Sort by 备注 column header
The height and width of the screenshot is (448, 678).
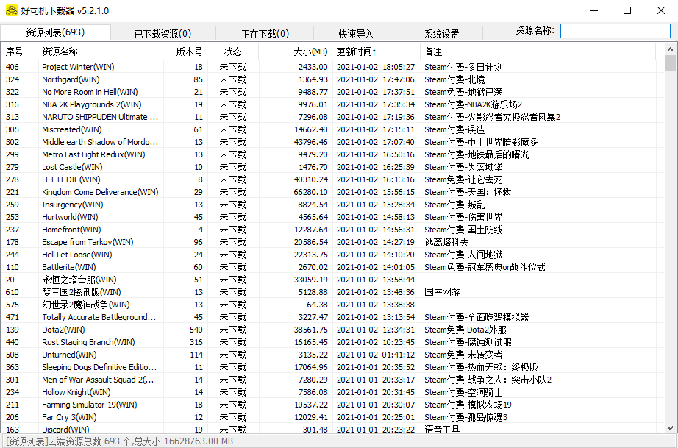point(538,51)
